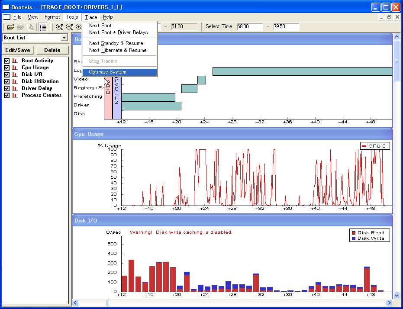Image resolution: width=403 pixels, height=309 pixels.
Task: Choose Next Standby & Resume
Action: click(120, 43)
